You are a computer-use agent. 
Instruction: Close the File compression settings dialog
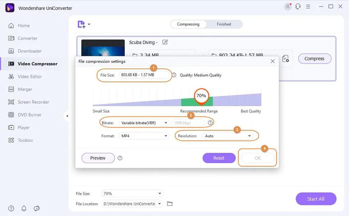[x=273, y=61]
